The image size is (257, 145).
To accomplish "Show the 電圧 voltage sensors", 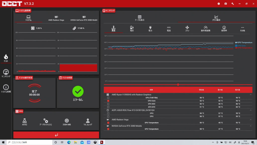I will click(x=132, y=29).
